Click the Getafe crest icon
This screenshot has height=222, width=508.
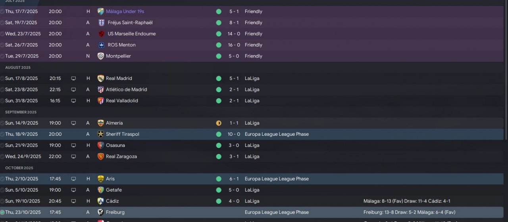[x=101, y=190]
